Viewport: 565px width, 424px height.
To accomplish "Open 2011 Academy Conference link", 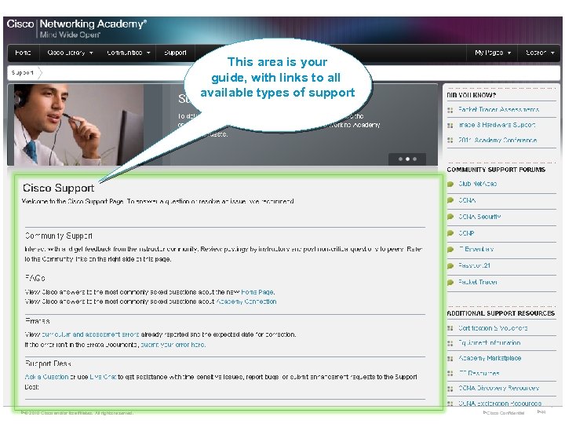I will 498,140.
